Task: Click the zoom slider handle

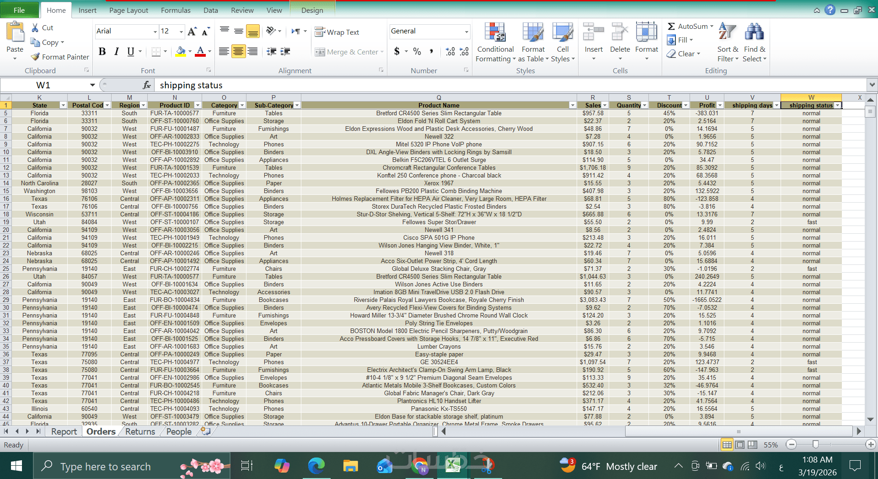Action: pos(815,444)
